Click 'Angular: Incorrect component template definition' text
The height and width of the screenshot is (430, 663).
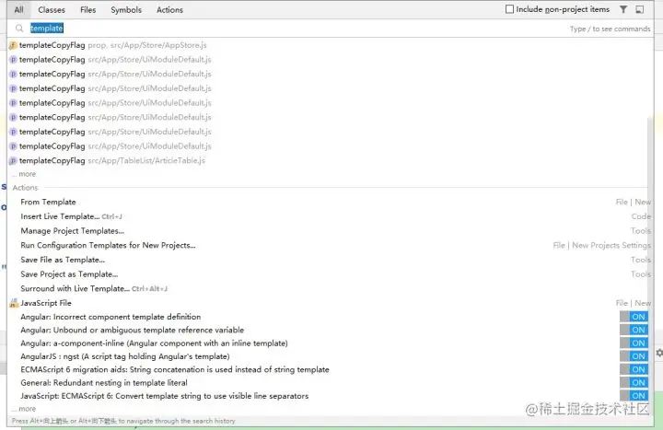pyautogui.click(x=110, y=317)
